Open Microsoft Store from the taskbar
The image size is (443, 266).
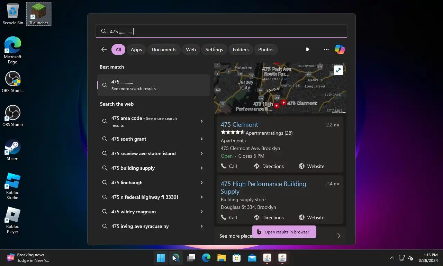coord(237,258)
